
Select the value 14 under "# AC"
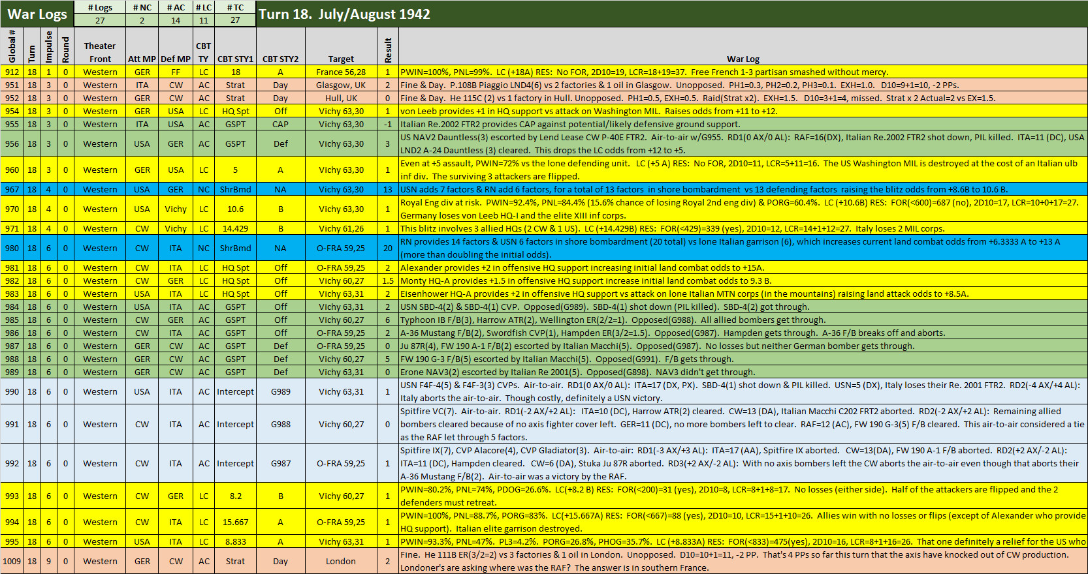click(176, 20)
